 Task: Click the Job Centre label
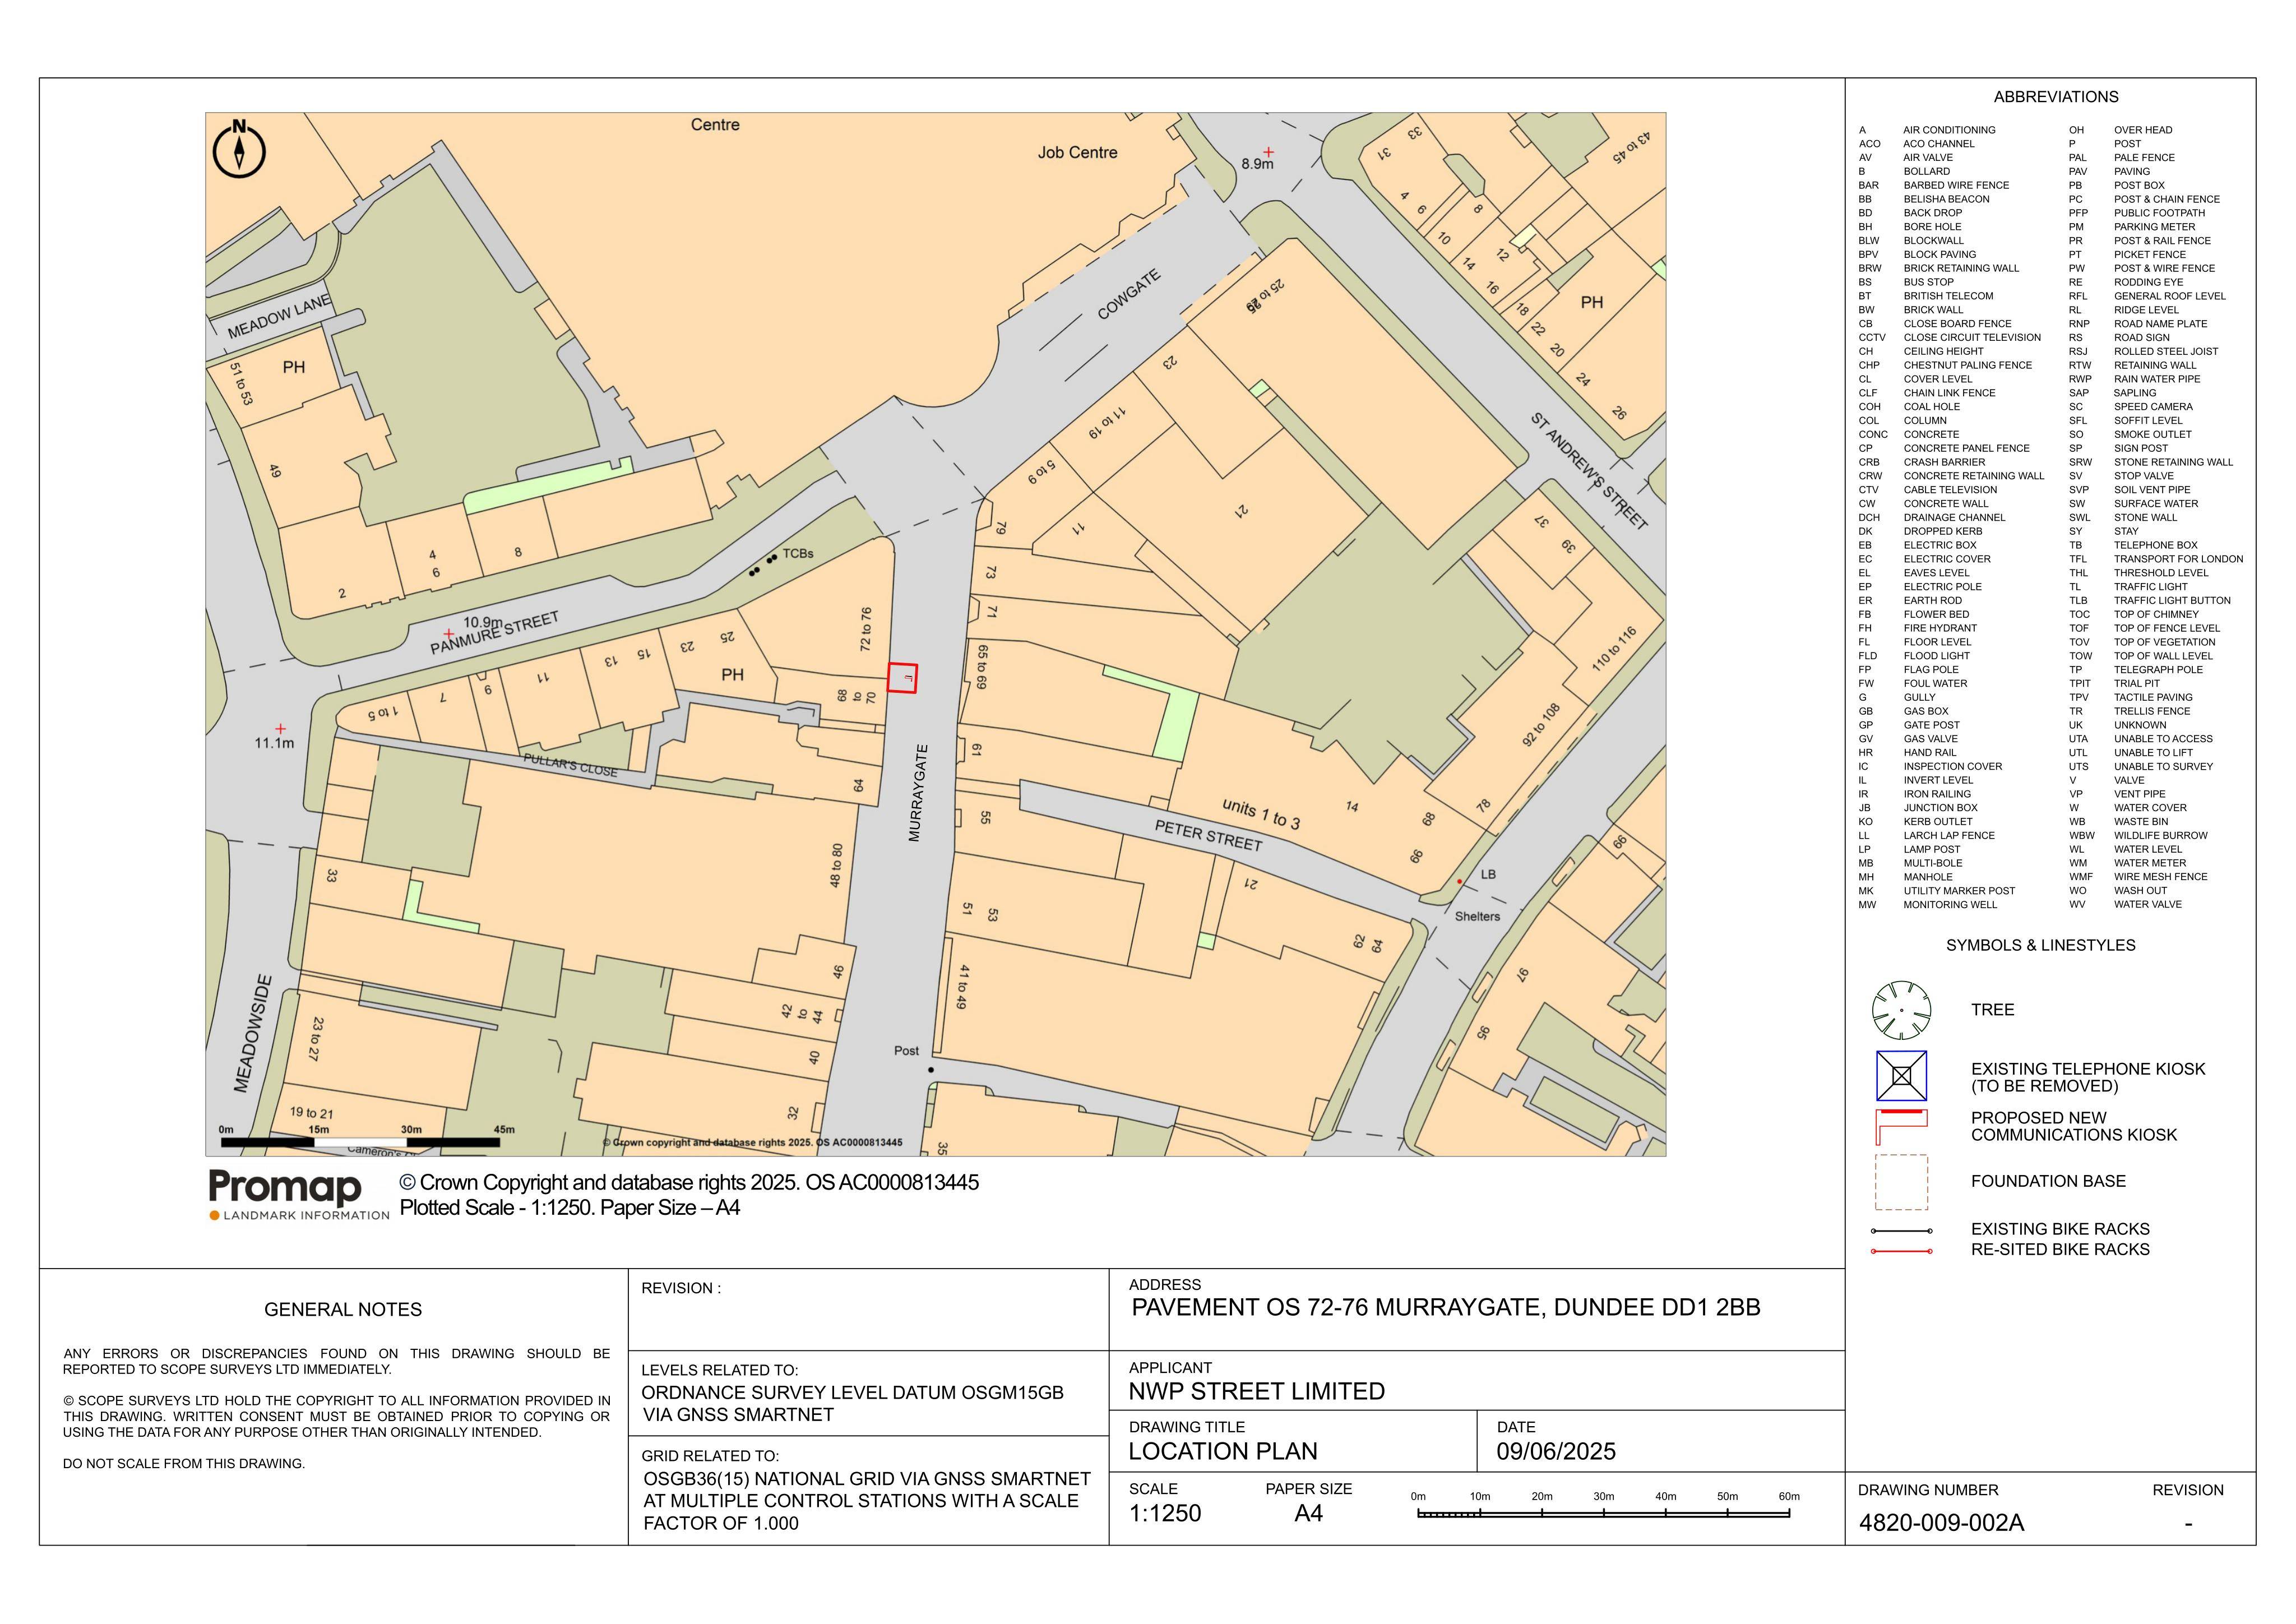click(1077, 153)
